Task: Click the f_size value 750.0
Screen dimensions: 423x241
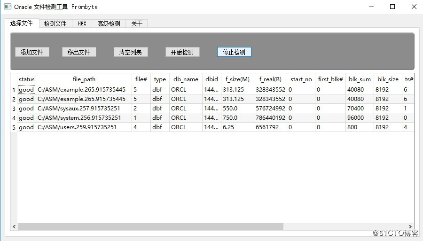Action: (x=230, y=118)
